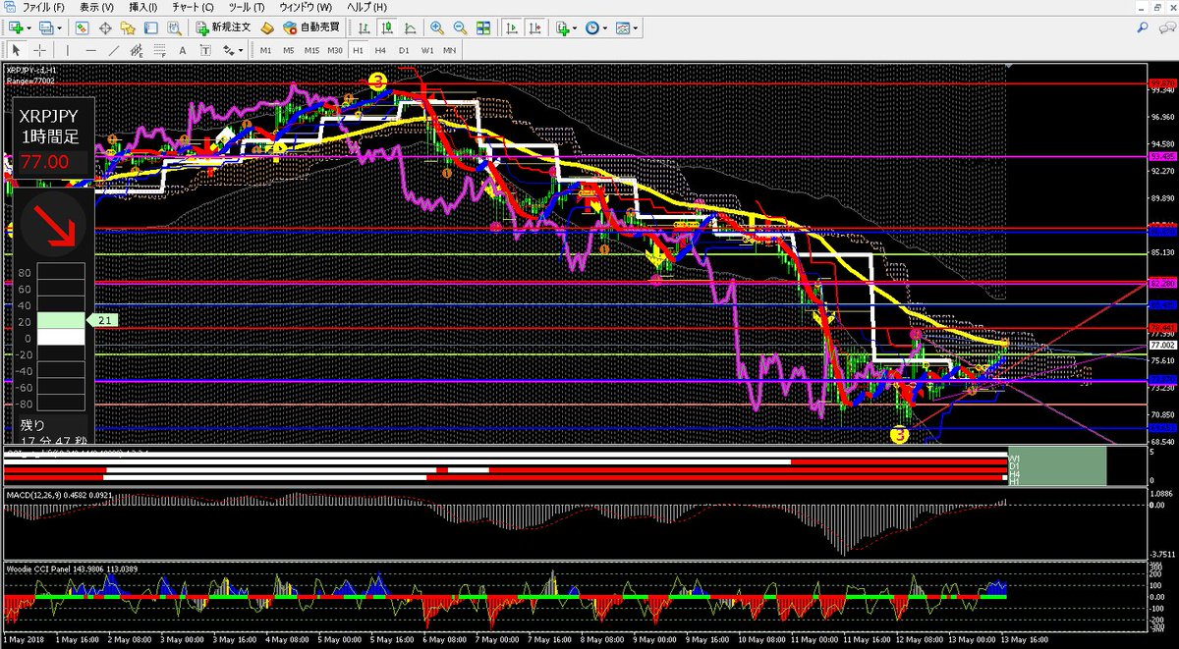Select the Fibonacci retracement tool
This screenshot has height=649, width=1179.
(x=159, y=50)
